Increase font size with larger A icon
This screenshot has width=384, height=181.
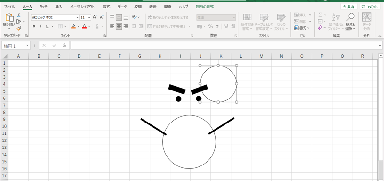coord(95,17)
